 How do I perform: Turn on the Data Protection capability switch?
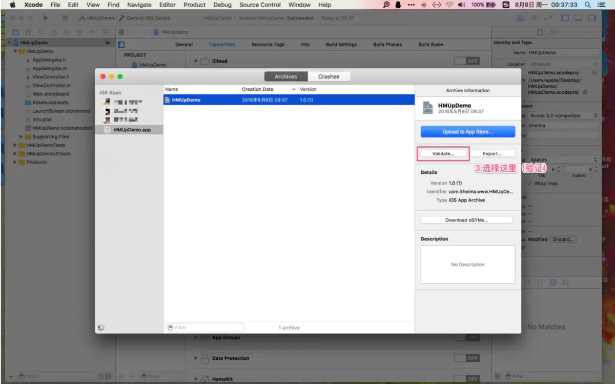tap(467, 358)
